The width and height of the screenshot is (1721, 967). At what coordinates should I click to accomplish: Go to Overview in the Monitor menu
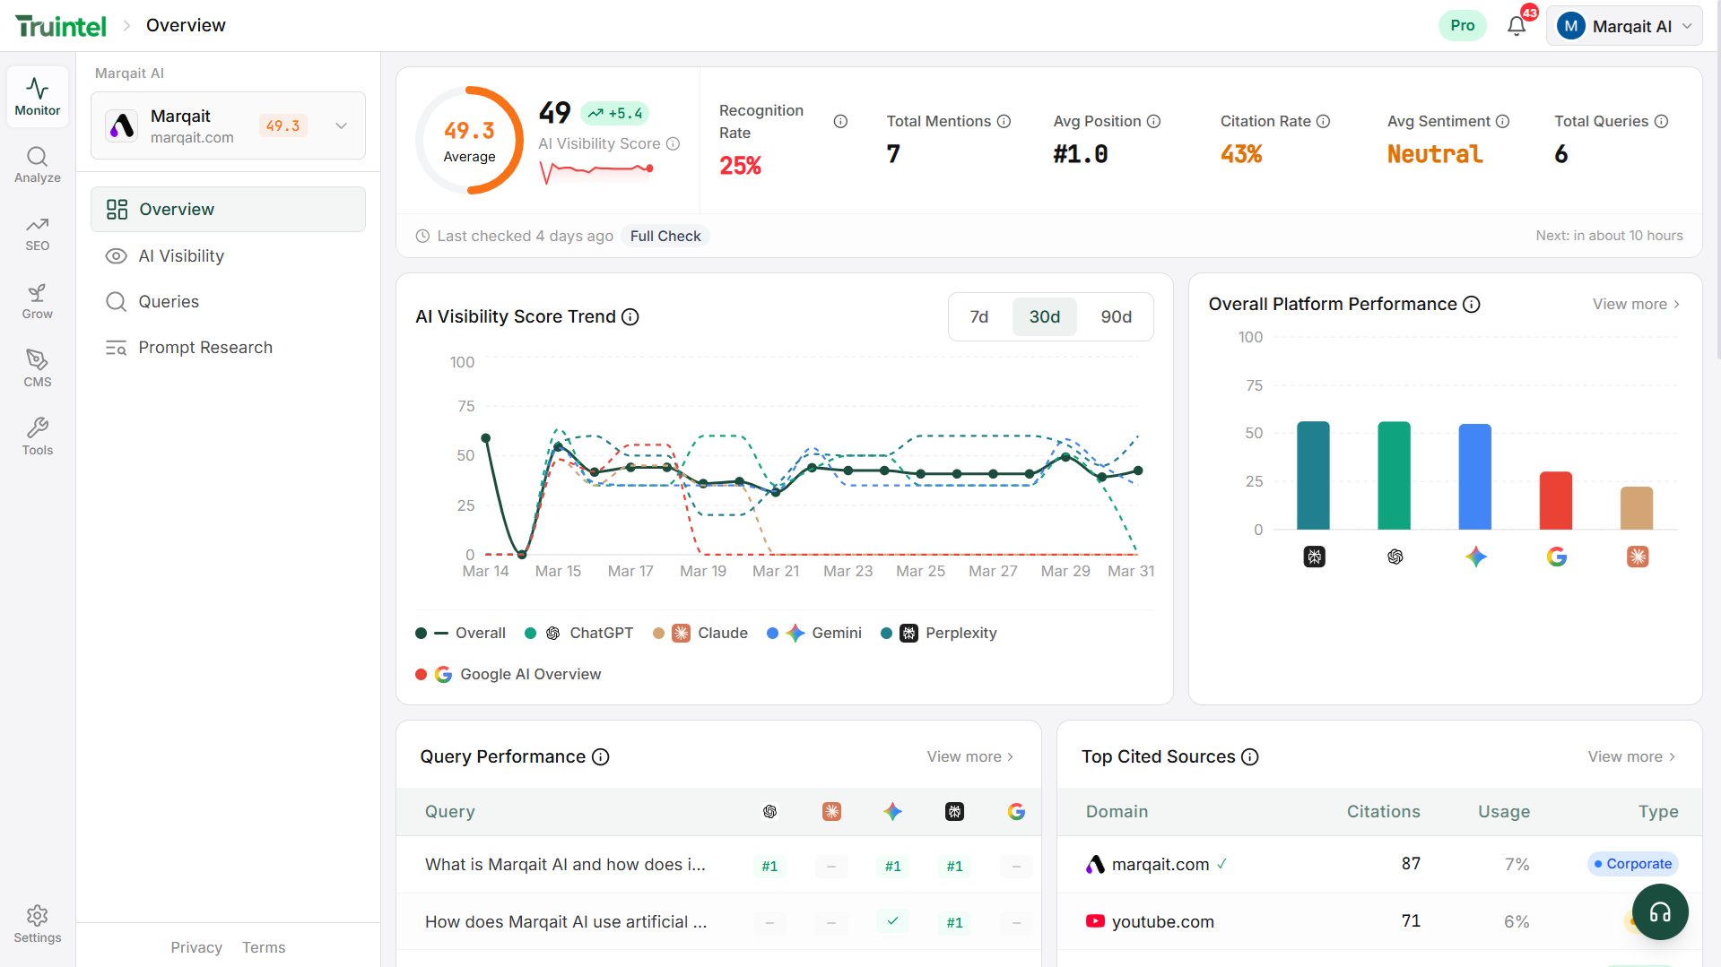(228, 210)
